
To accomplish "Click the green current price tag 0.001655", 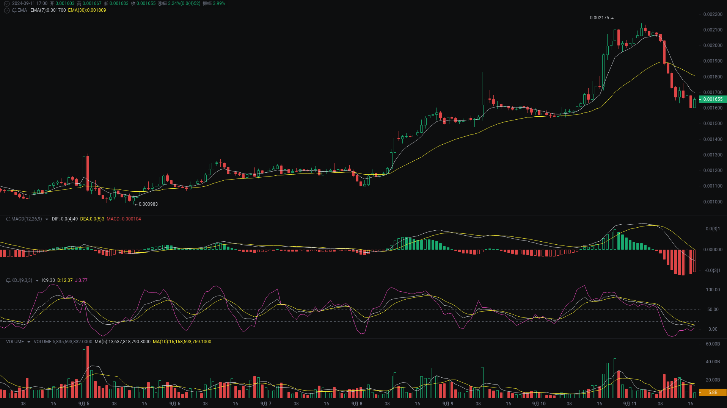I will pos(713,99).
